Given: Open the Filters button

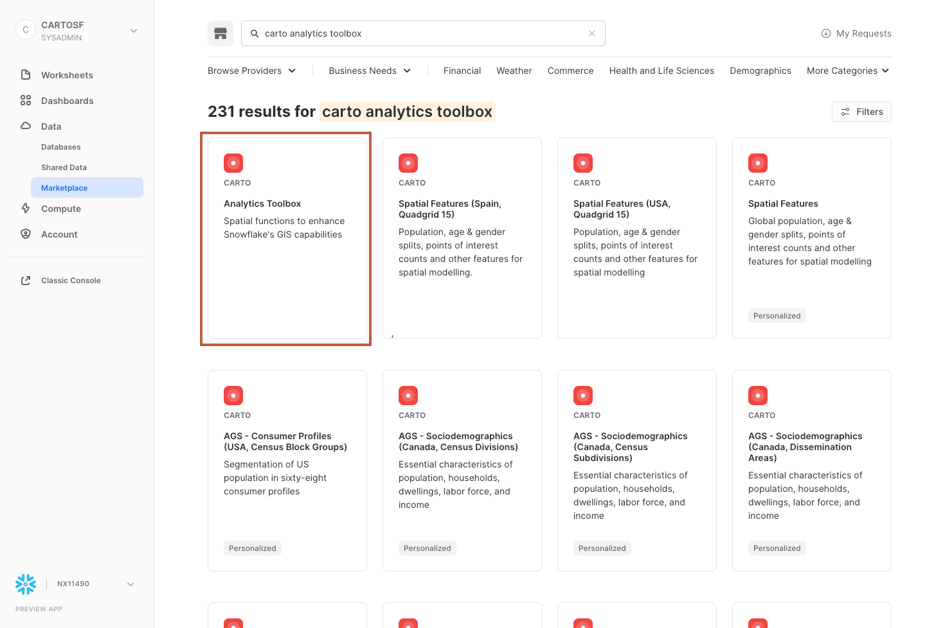Looking at the screenshot, I should pyautogui.click(x=861, y=112).
